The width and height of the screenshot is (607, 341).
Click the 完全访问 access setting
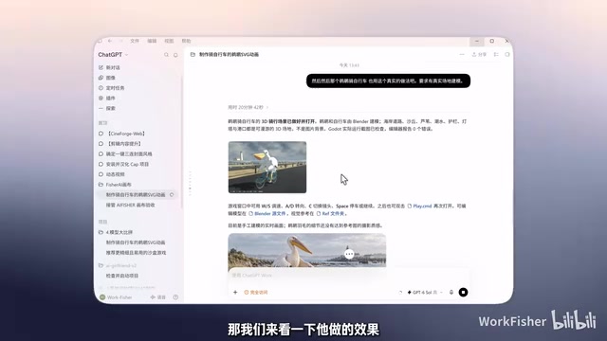click(256, 293)
